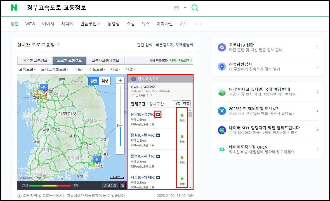Select the 지도 tab
The width and height of the screenshot is (330, 201).
tap(184, 24)
